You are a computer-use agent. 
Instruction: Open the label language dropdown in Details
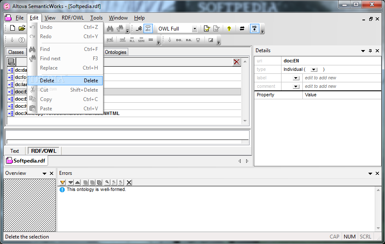click(296, 78)
